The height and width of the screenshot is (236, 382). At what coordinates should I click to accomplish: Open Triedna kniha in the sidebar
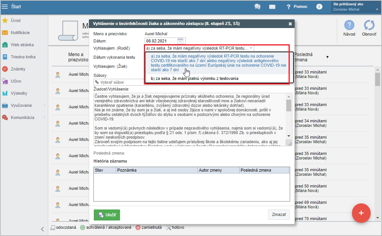coord(23,57)
